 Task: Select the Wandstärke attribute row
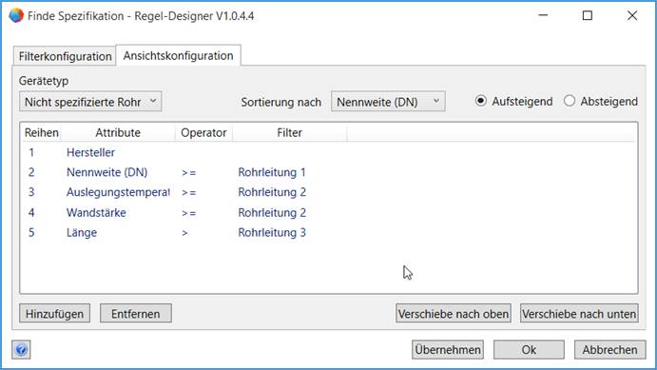[329, 212]
